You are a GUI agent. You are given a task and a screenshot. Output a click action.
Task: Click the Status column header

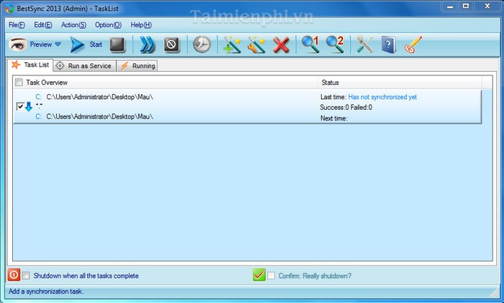coord(400,83)
